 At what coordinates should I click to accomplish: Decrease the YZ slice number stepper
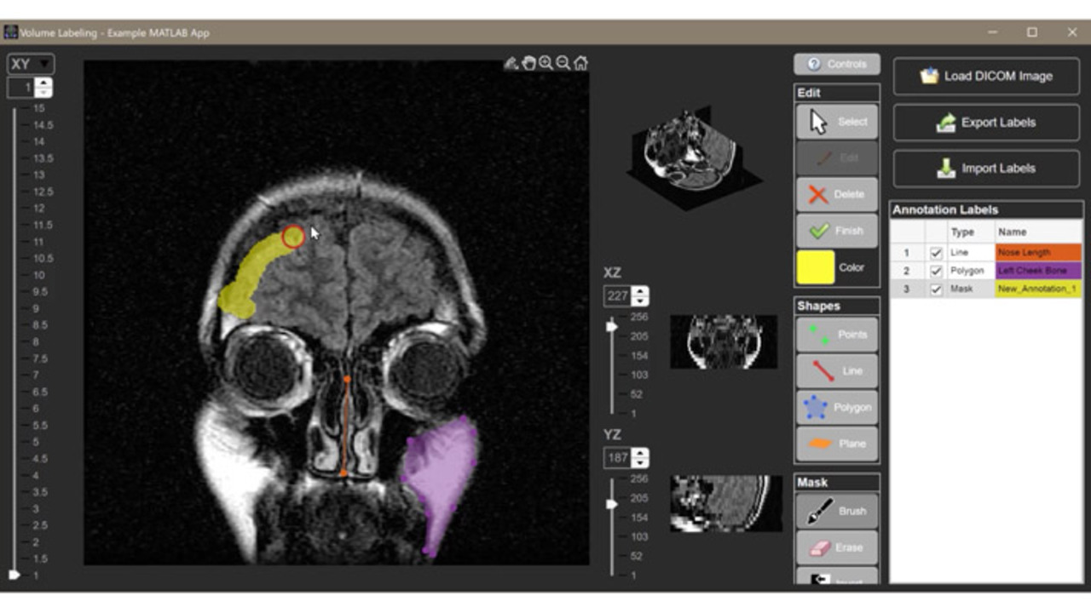pos(640,462)
